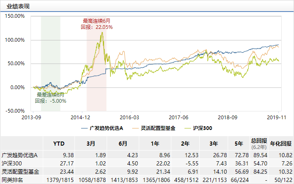294x184 pixels.
Task: Click the 5年 column header
Action: point(239,144)
